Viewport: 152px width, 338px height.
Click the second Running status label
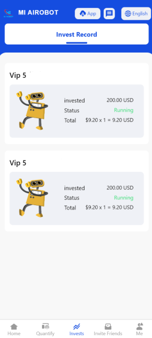pyautogui.click(x=124, y=198)
